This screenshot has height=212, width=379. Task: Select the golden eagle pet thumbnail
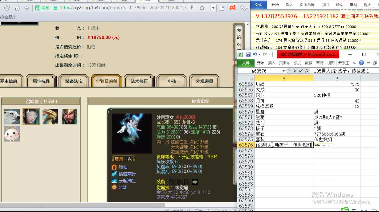[x=50, y=116]
